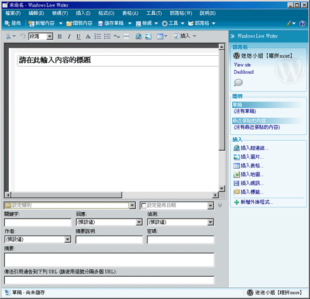Open the publish date dropdown arrow

[211, 206]
